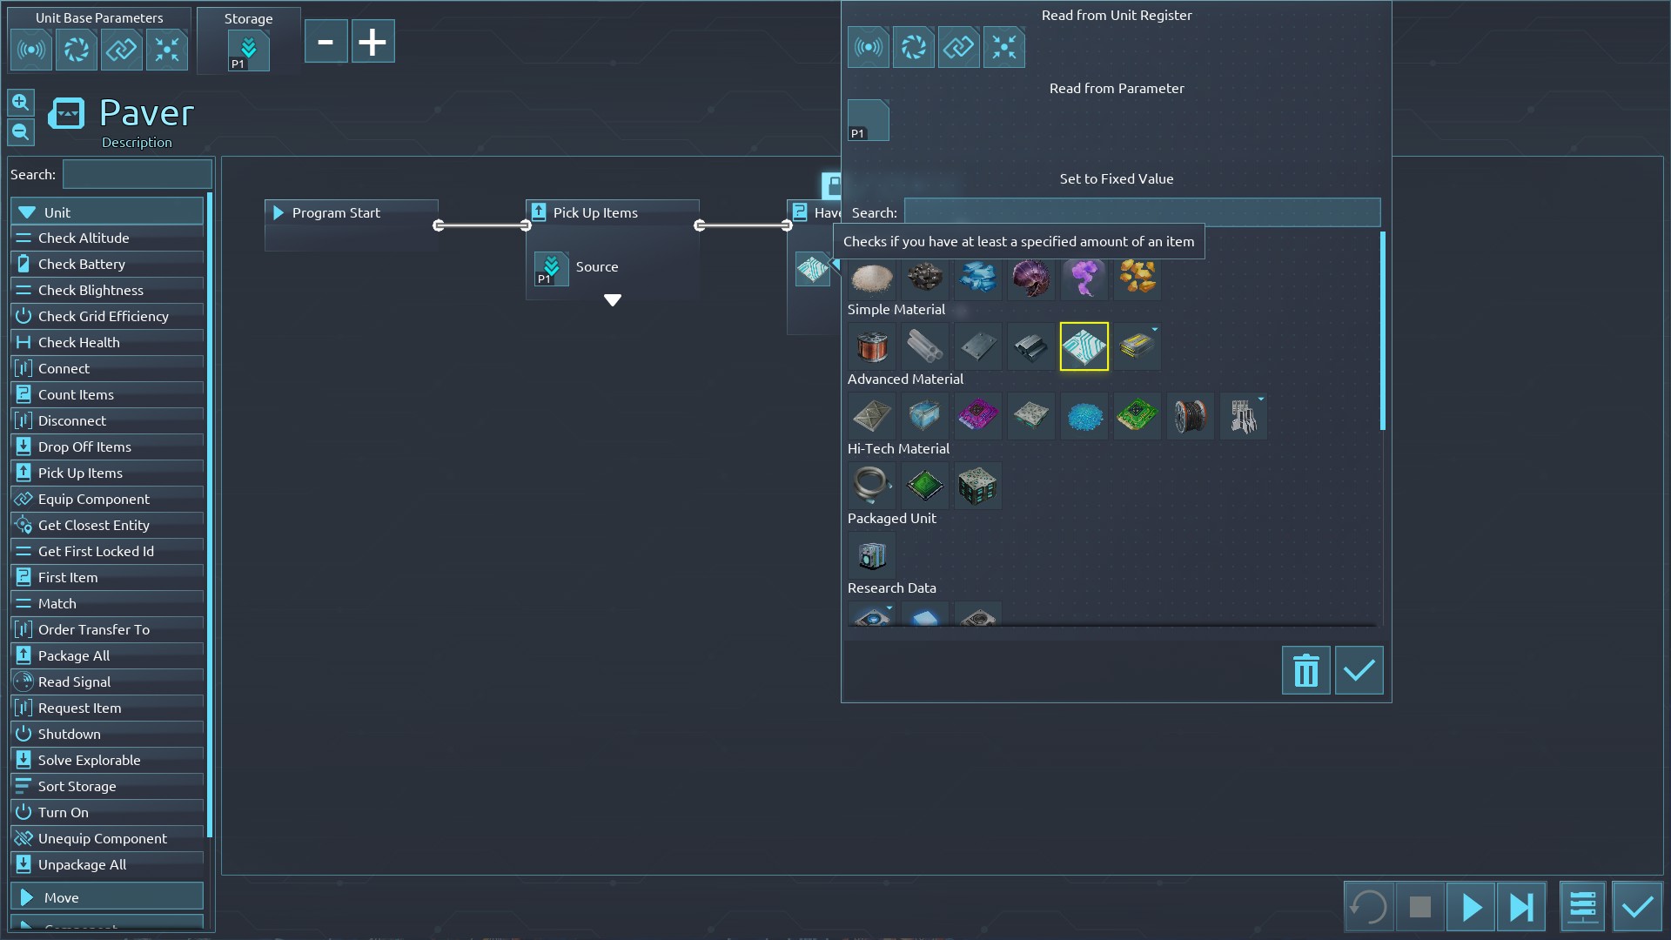Click the plus button to add a parameter
Viewport: 1671px width, 940px height.
[x=372, y=42]
